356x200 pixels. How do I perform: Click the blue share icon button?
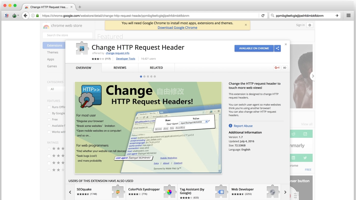[278, 48]
